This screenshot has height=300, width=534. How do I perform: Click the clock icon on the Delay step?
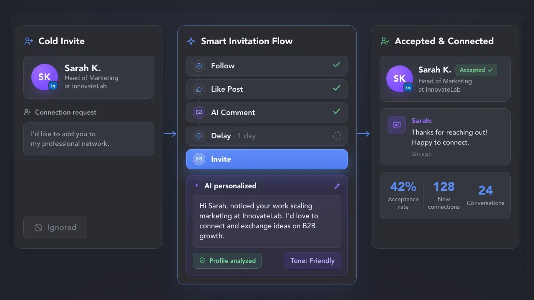point(199,136)
